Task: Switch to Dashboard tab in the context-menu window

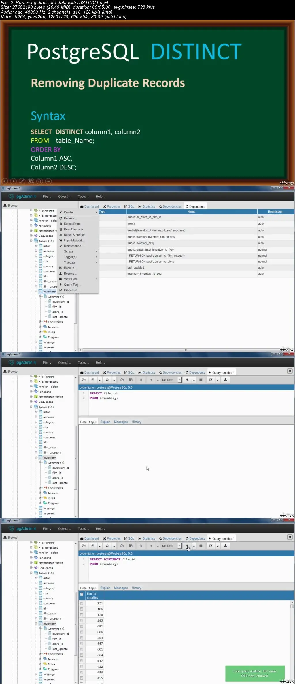Action: pos(89,206)
